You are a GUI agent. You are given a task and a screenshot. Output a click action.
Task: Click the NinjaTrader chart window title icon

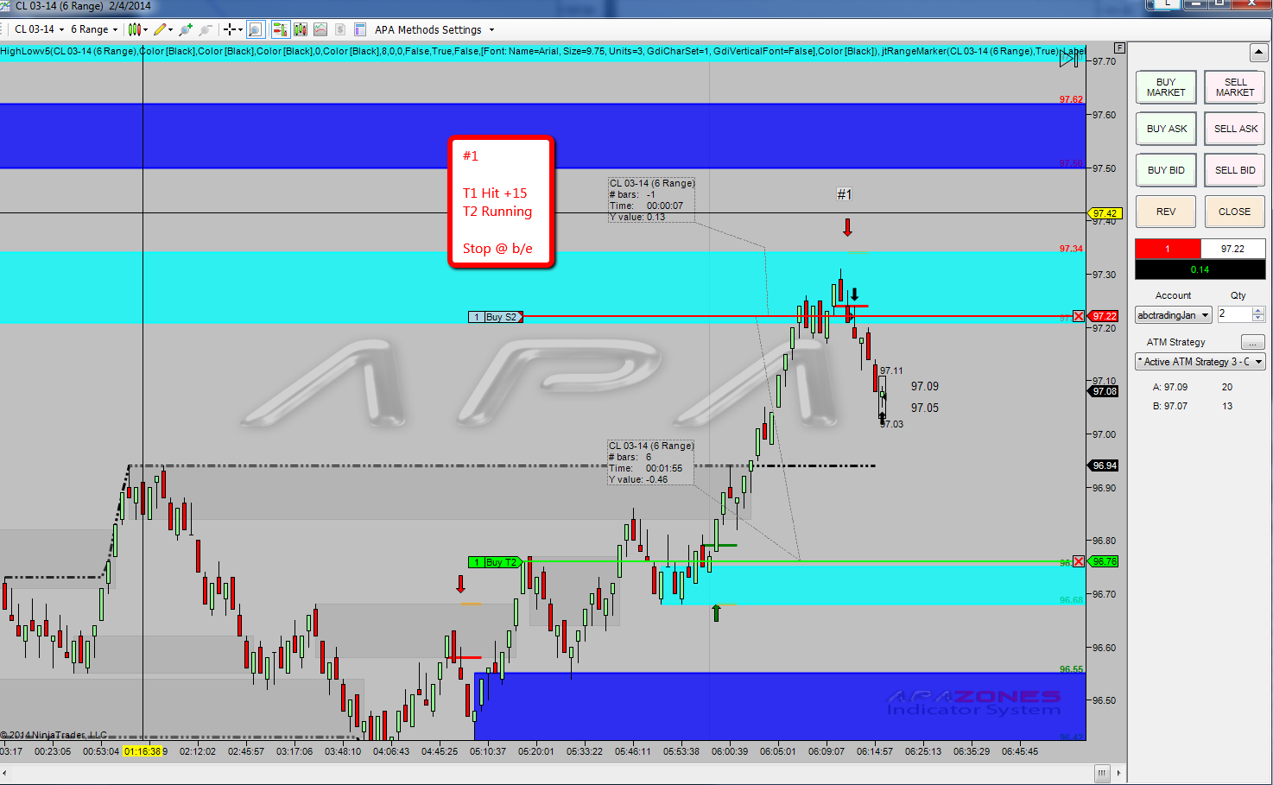(6, 6)
